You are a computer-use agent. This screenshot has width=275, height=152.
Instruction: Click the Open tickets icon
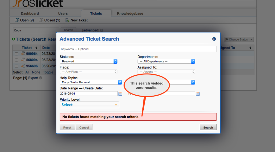tap(17, 20)
